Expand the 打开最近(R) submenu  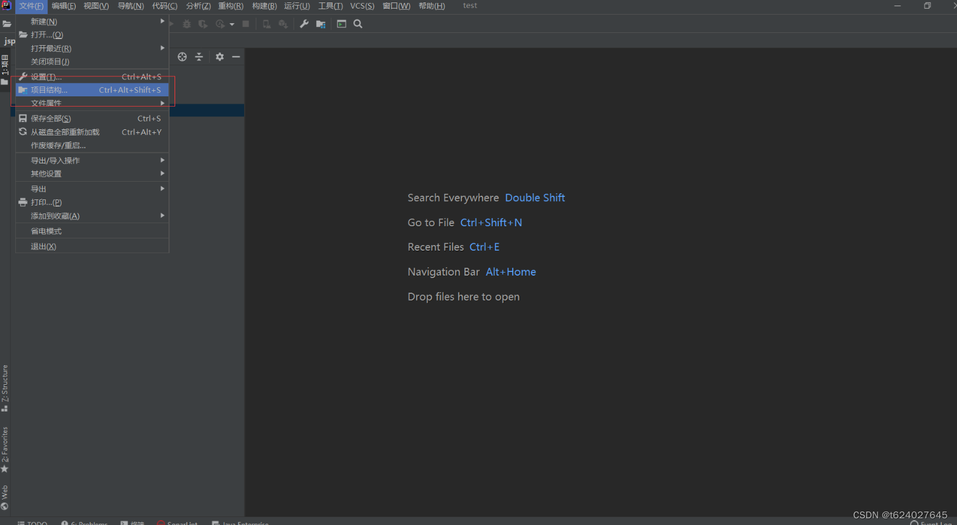[92, 48]
